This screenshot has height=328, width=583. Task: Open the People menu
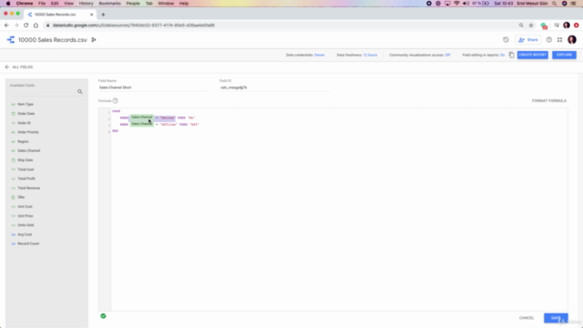click(x=133, y=4)
